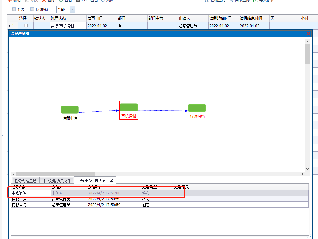This screenshot has width=318, height=239.
Task: Check the 全选 checkbox
Action: (13, 9)
